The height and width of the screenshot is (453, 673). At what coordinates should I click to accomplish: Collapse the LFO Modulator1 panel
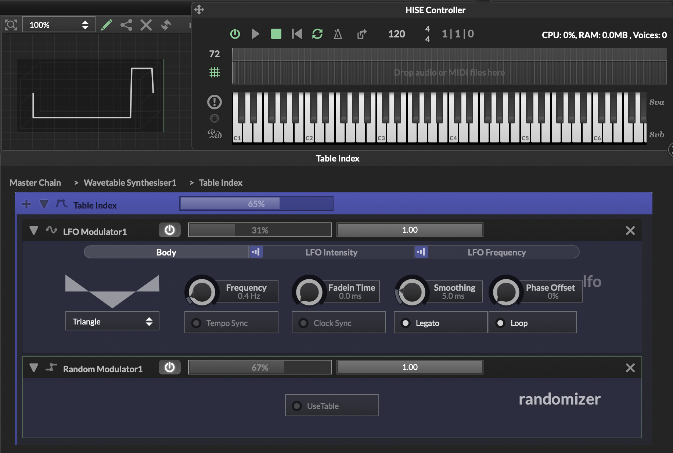tap(34, 231)
